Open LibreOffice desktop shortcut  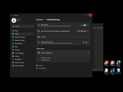point(106,72)
